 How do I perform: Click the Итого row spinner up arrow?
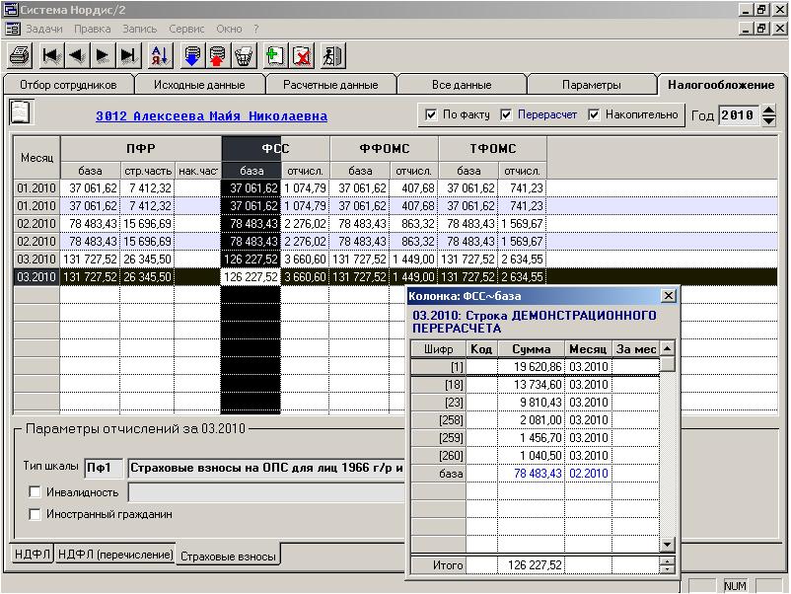[x=668, y=561]
